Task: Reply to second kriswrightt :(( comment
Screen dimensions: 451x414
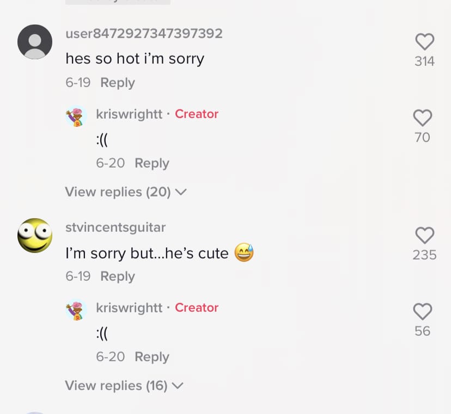Action: (152, 357)
